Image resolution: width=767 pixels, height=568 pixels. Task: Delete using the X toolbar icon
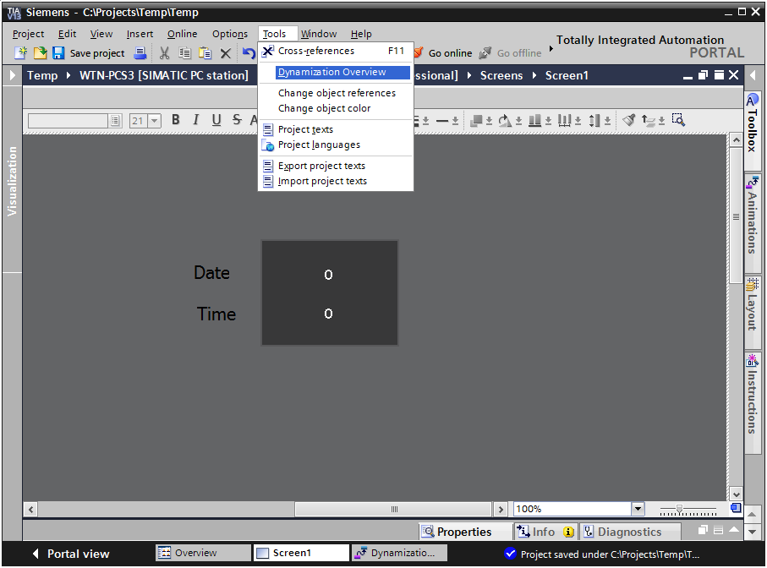(x=225, y=53)
